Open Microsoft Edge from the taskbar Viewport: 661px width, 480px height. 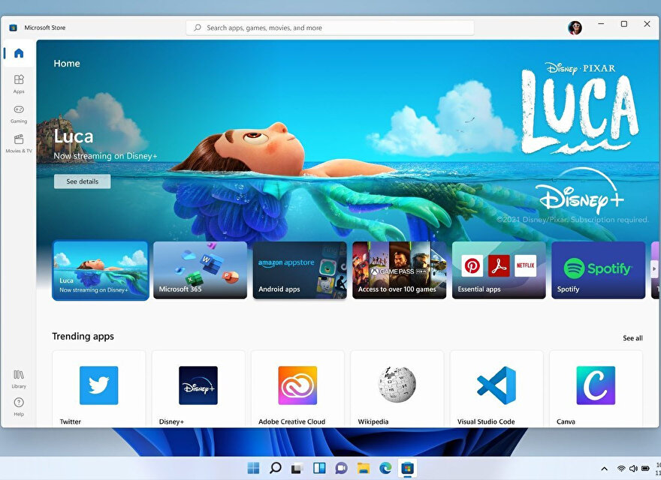pos(385,468)
